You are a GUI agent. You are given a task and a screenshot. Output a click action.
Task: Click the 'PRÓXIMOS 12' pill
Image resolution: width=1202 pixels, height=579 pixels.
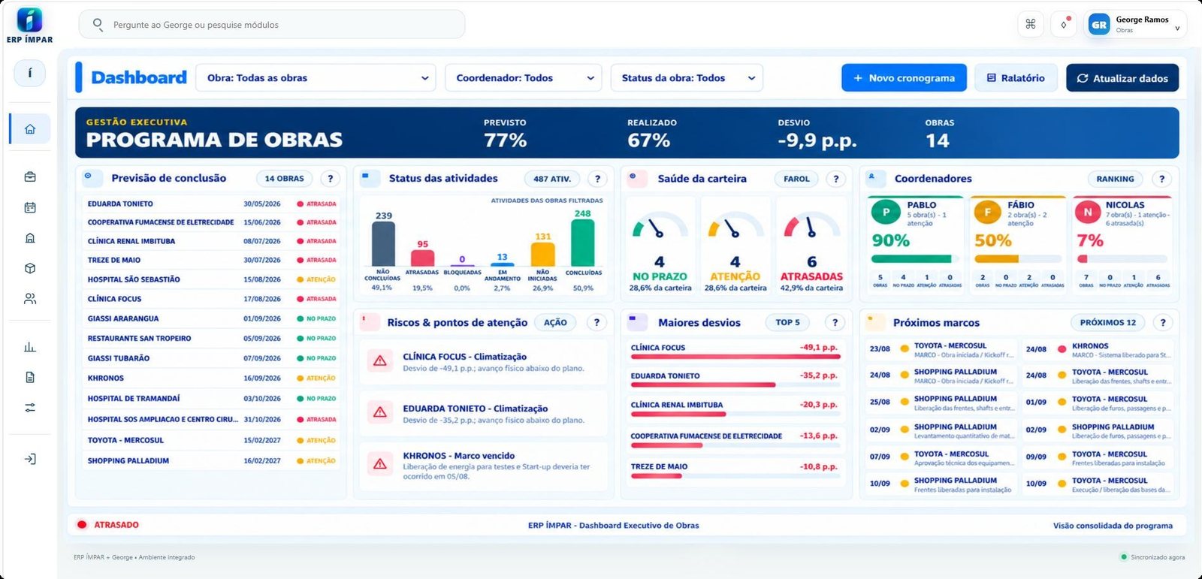click(x=1108, y=322)
